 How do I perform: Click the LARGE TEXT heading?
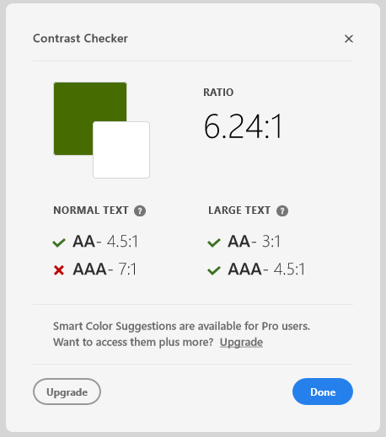pyautogui.click(x=239, y=211)
